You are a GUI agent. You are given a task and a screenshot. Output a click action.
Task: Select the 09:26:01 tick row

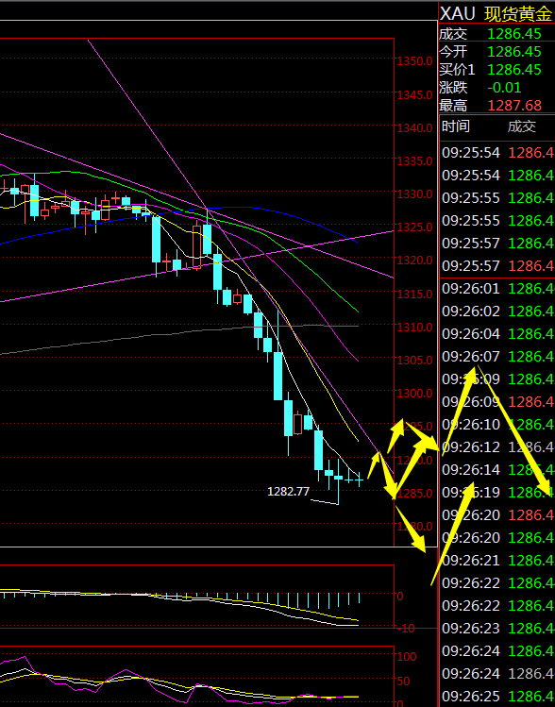(x=497, y=288)
